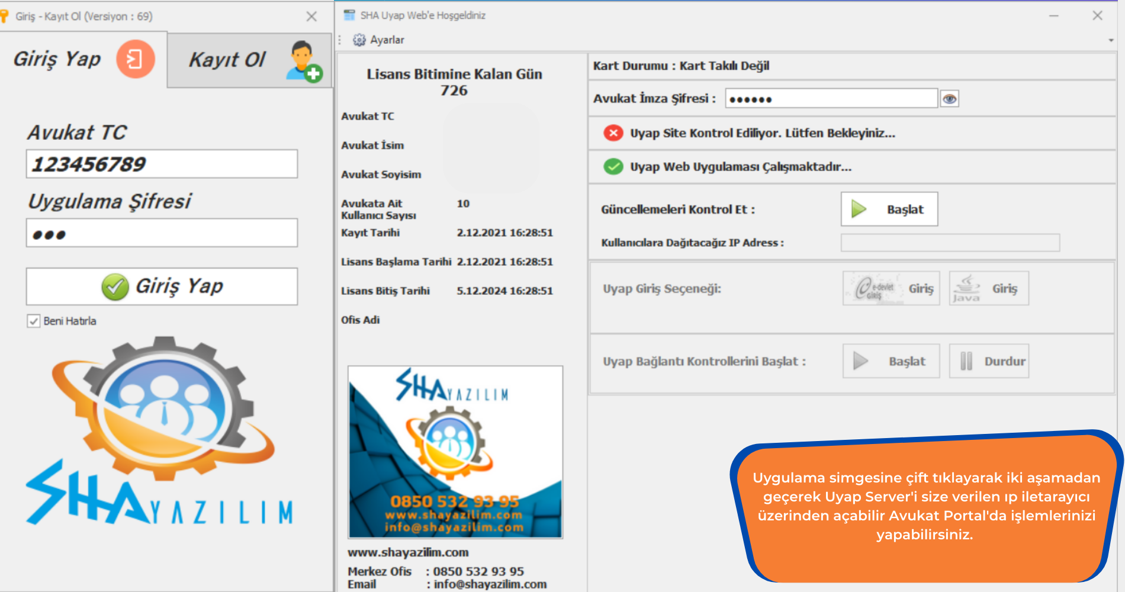The height and width of the screenshot is (592, 1125).
Task: Minimize the SHA Uyap Web window
Action: 1054,16
